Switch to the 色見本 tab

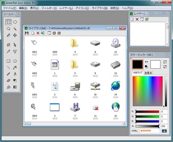(148, 73)
